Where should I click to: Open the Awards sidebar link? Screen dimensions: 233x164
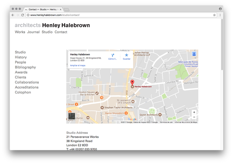pos(21,72)
